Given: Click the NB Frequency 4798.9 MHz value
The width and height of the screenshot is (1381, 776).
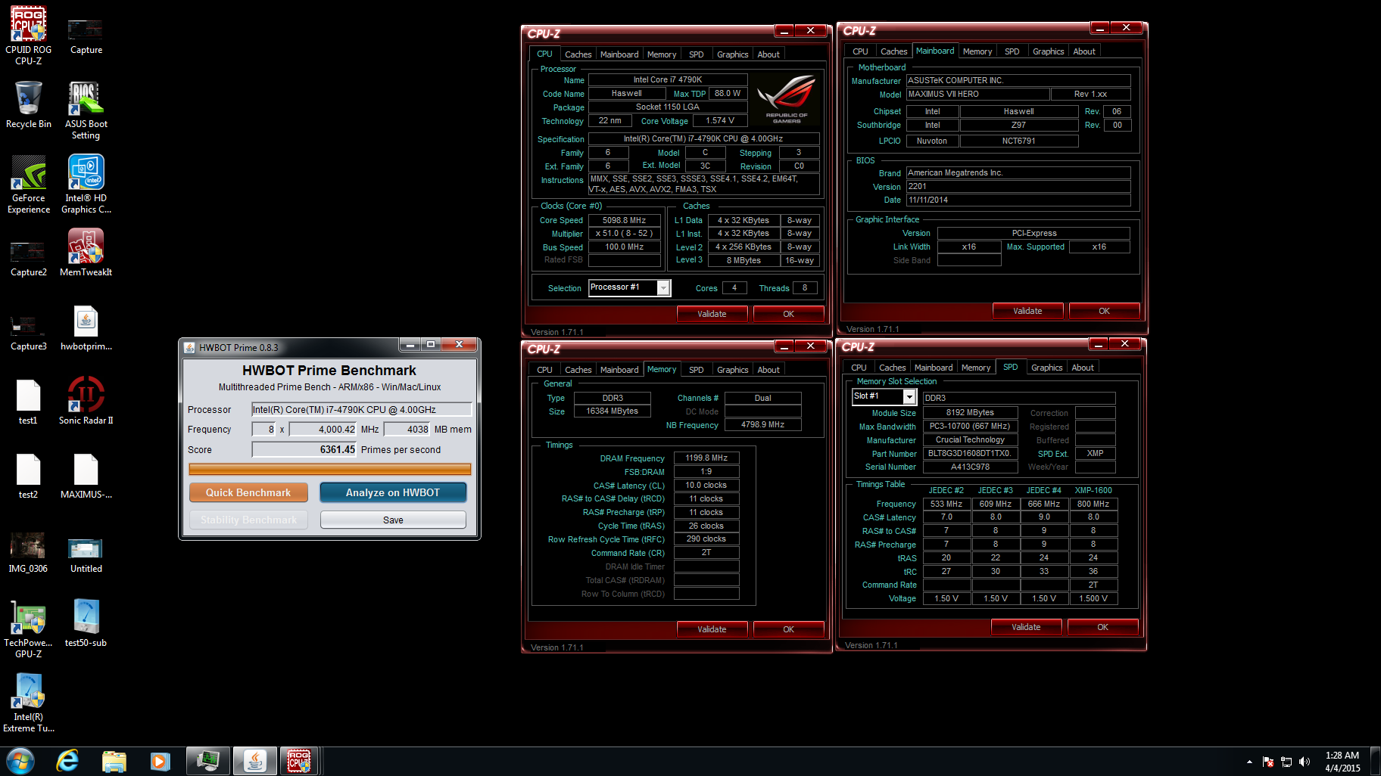Looking at the screenshot, I should pos(762,424).
